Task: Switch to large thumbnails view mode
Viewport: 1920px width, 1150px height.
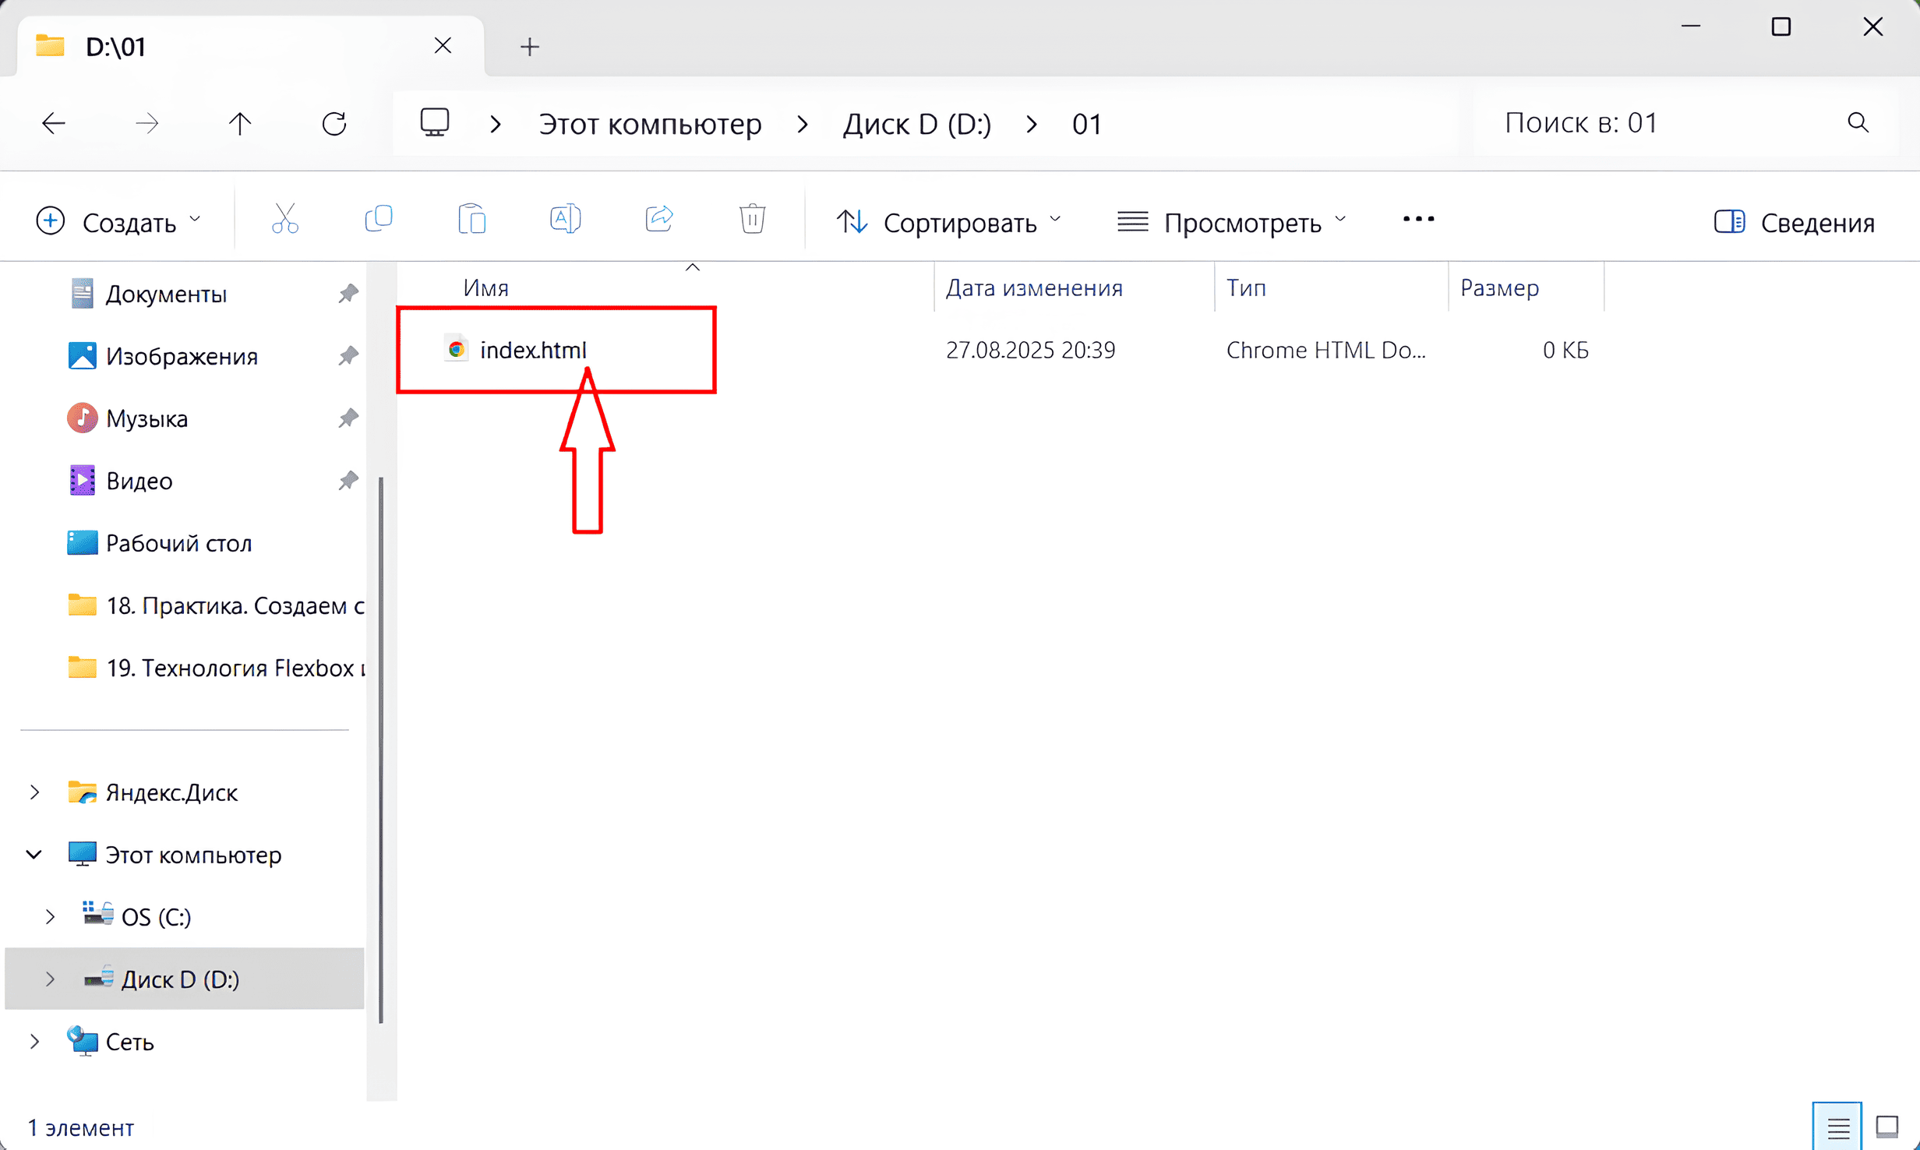Action: click(x=1887, y=1127)
